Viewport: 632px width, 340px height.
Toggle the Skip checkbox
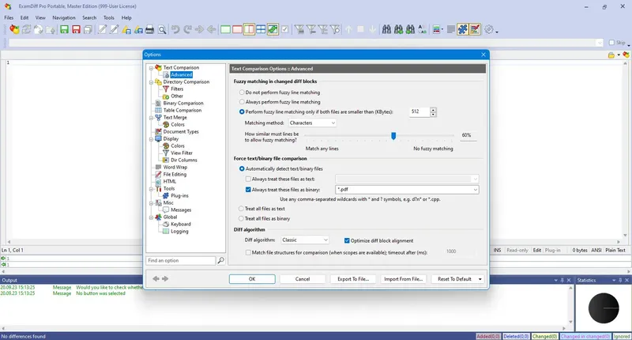611,43
